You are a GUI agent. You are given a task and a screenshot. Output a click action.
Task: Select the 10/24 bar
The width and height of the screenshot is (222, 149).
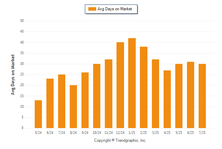tap(97, 96)
